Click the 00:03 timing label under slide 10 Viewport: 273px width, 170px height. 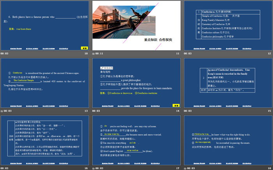pyautogui.click(x=5, y=53)
